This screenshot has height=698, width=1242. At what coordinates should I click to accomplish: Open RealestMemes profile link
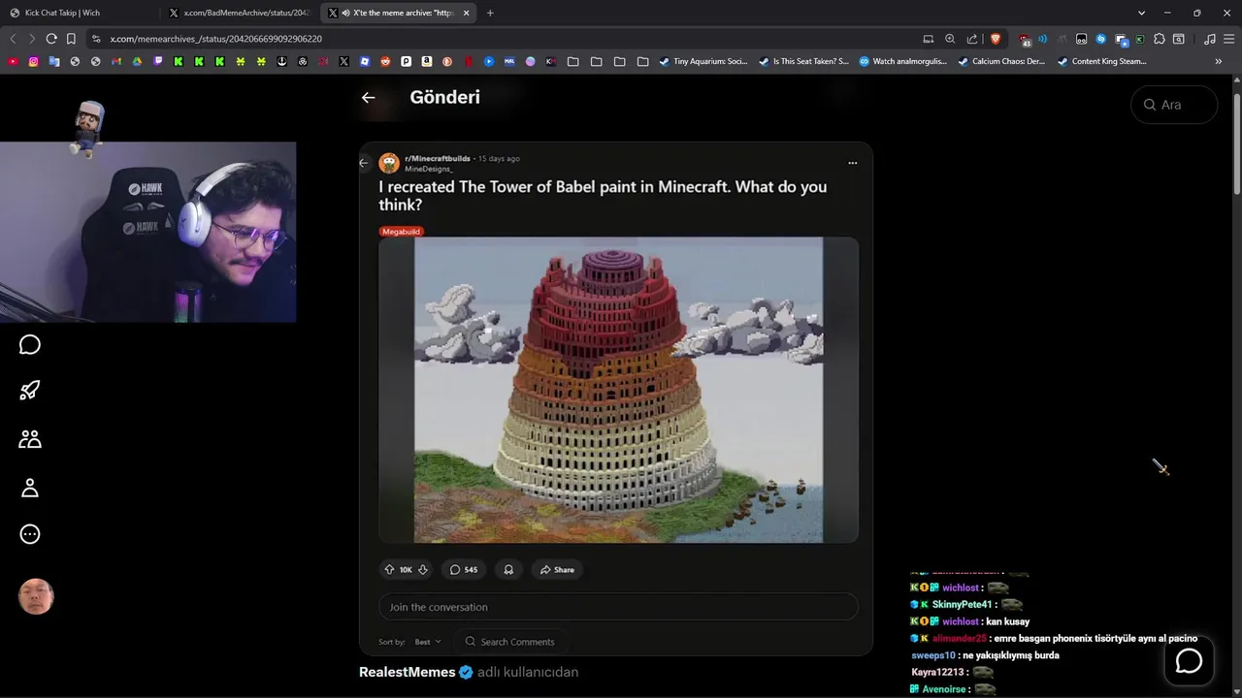tap(407, 672)
